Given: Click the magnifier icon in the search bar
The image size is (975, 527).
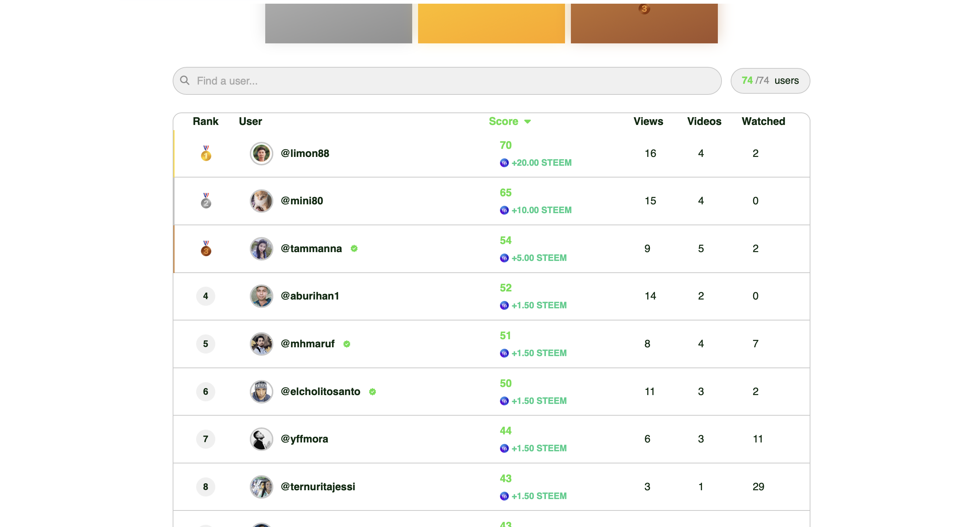Looking at the screenshot, I should (x=185, y=80).
